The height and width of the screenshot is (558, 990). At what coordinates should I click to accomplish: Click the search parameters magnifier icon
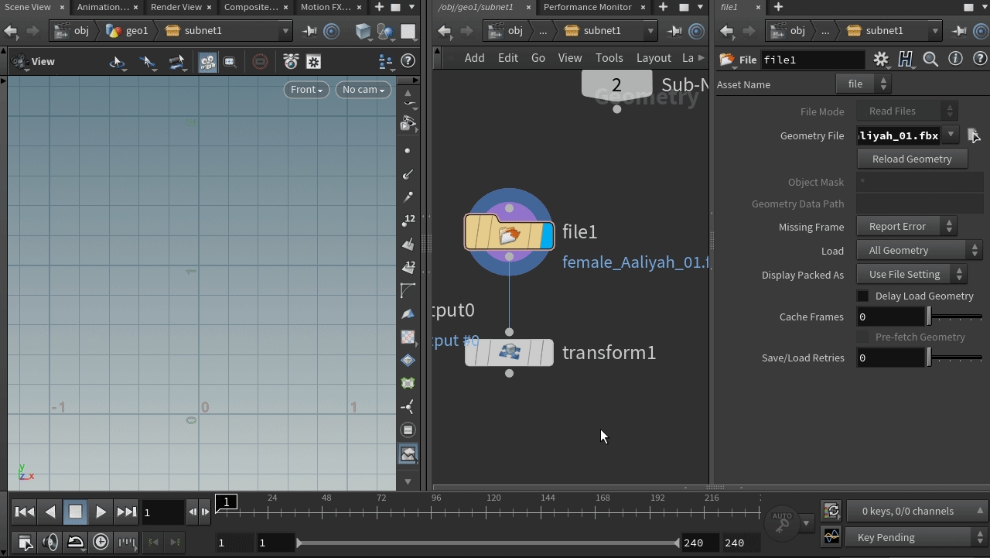coord(930,60)
